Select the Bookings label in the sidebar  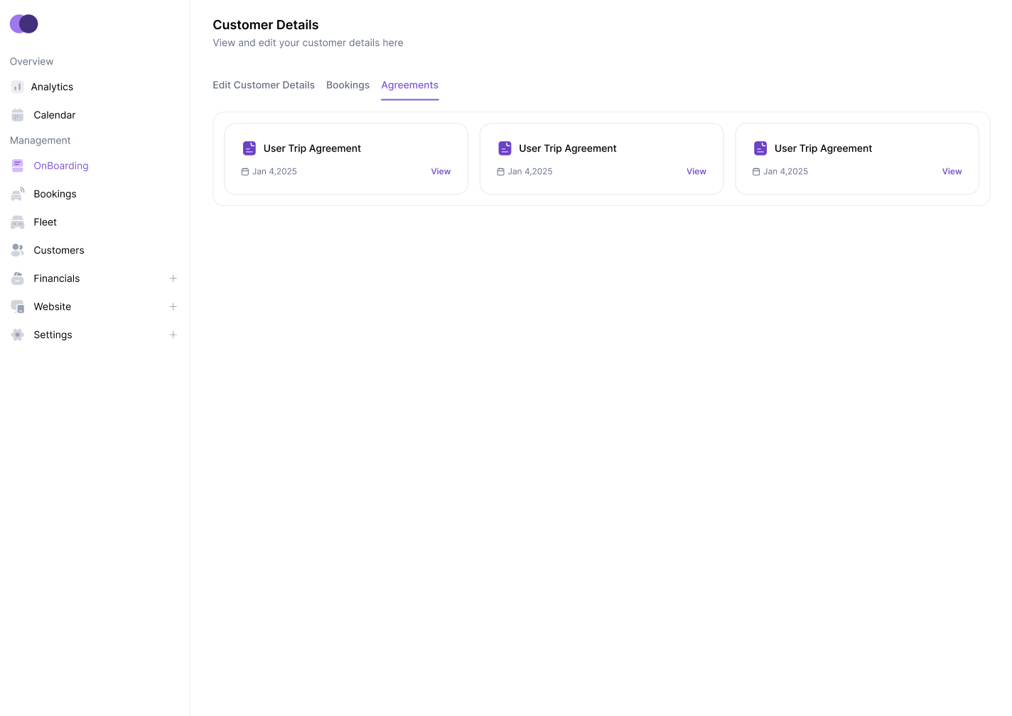click(55, 194)
